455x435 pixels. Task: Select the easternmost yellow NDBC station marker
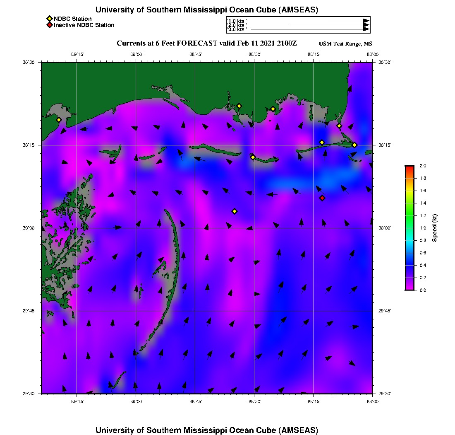[354, 145]
